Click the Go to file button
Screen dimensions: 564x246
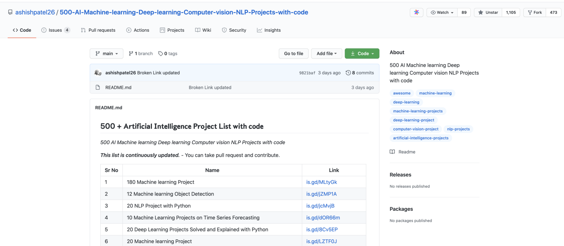click(293, 54)
